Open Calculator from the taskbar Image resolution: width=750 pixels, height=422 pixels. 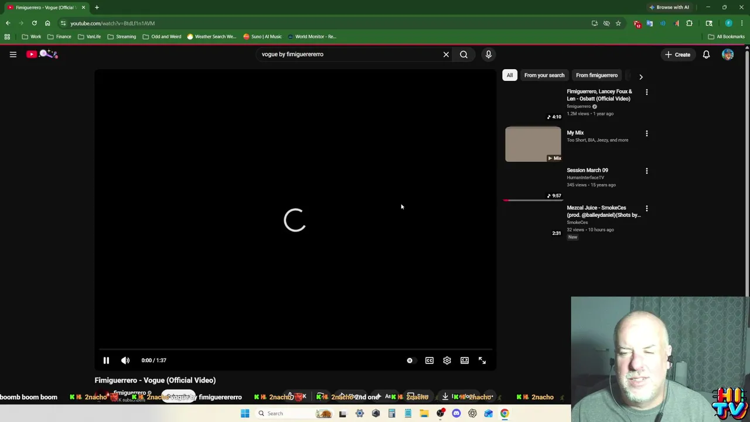(x=392, y=413)
